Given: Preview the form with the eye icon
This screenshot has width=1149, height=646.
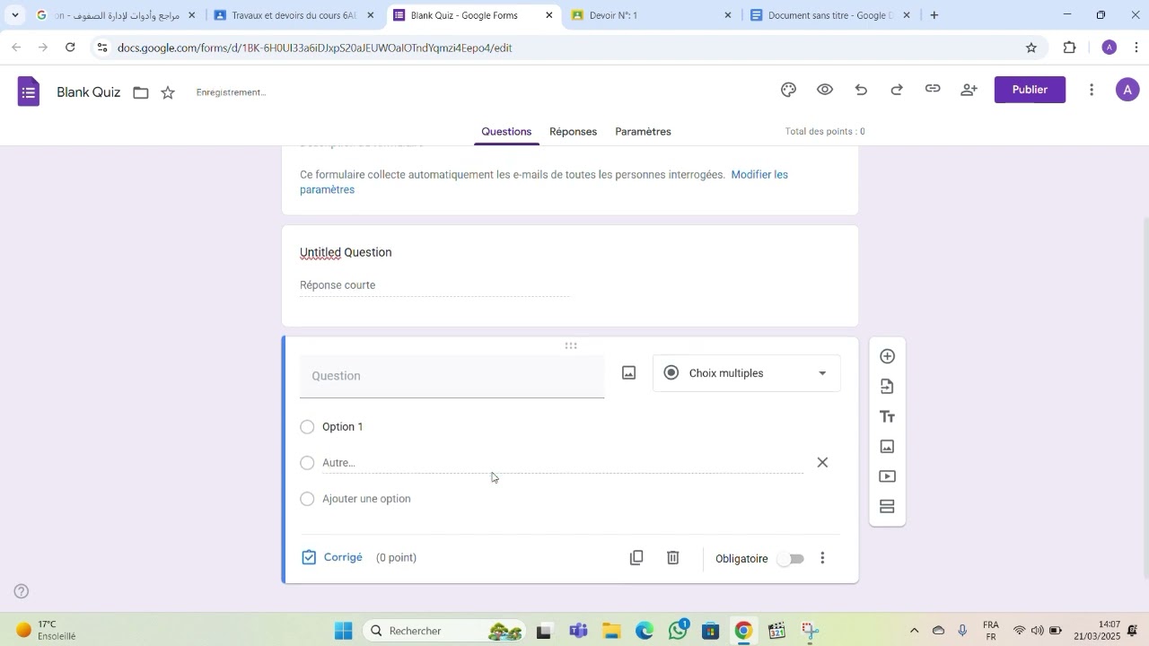Looking at the screenshot, I should coord(825,90).
